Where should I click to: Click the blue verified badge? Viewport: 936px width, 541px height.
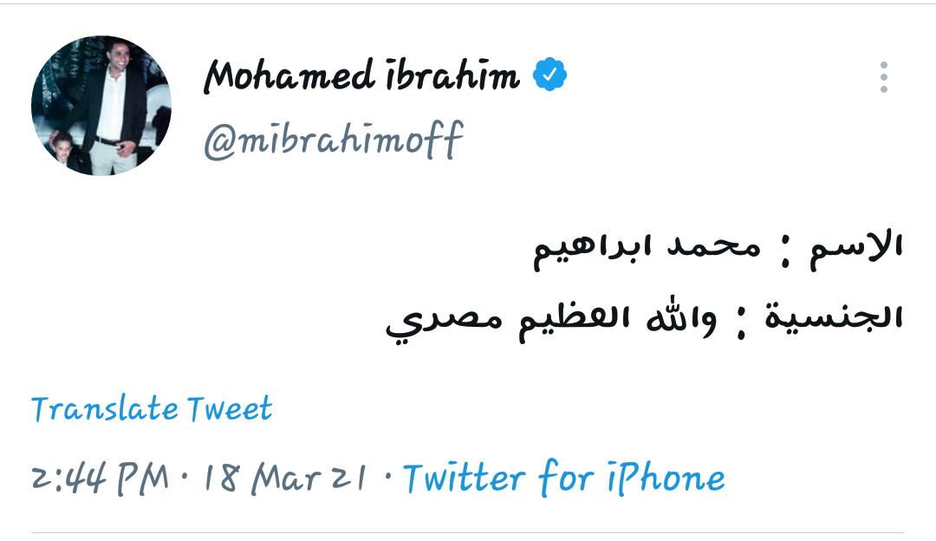(x=549, y=75)
